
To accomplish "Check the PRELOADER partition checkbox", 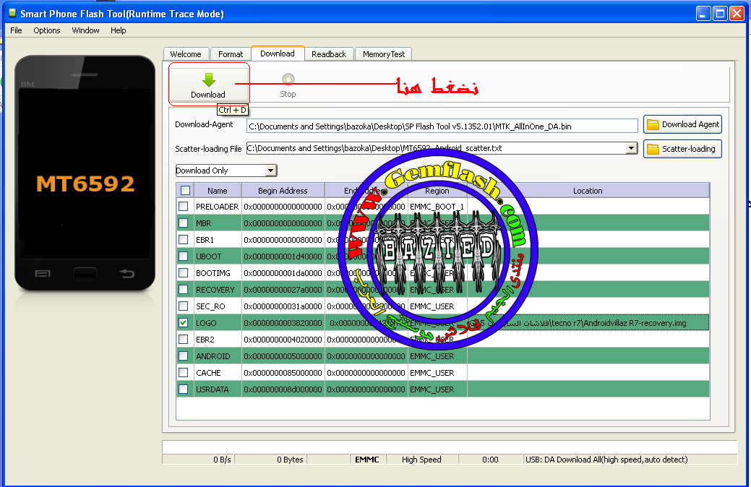I will click(183, 207).
